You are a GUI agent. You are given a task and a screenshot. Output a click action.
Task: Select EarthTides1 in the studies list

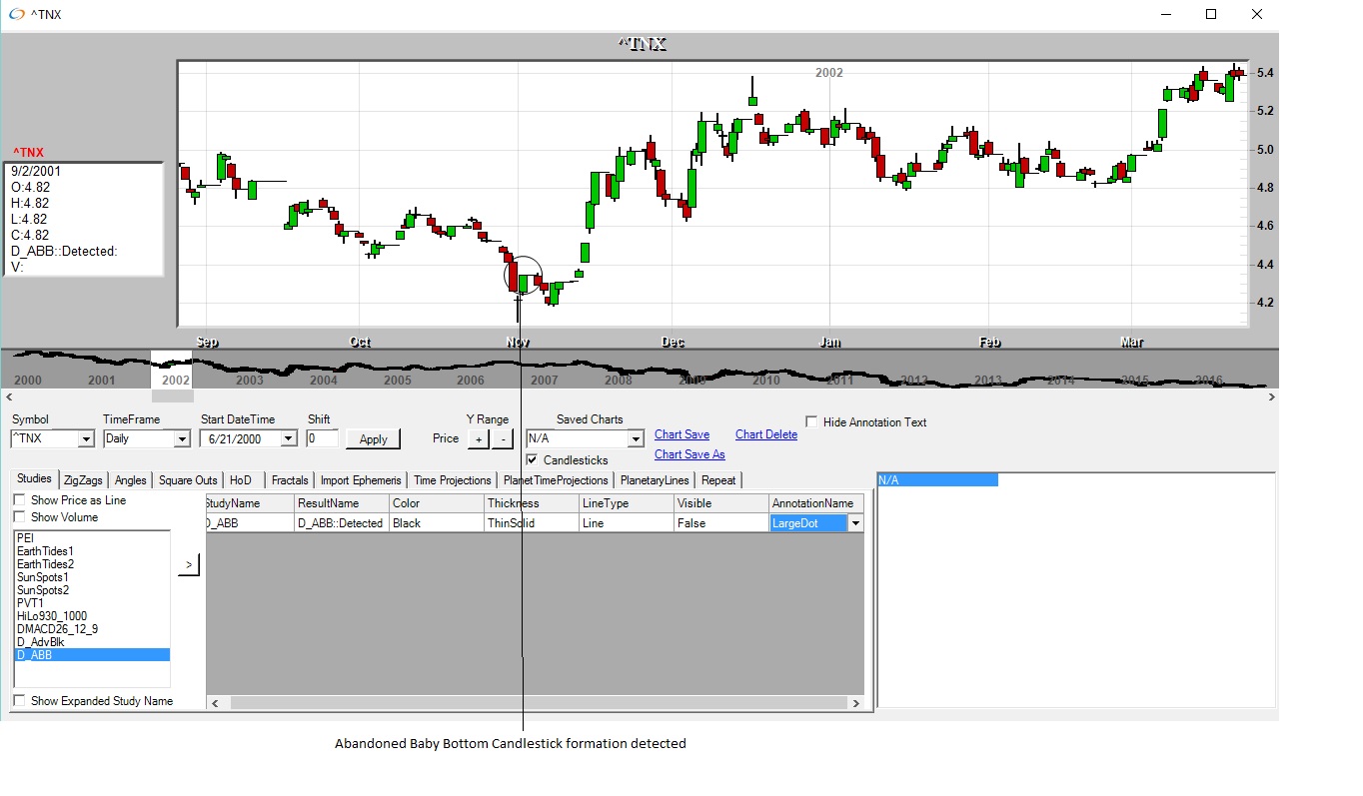(x=45, y=551)
